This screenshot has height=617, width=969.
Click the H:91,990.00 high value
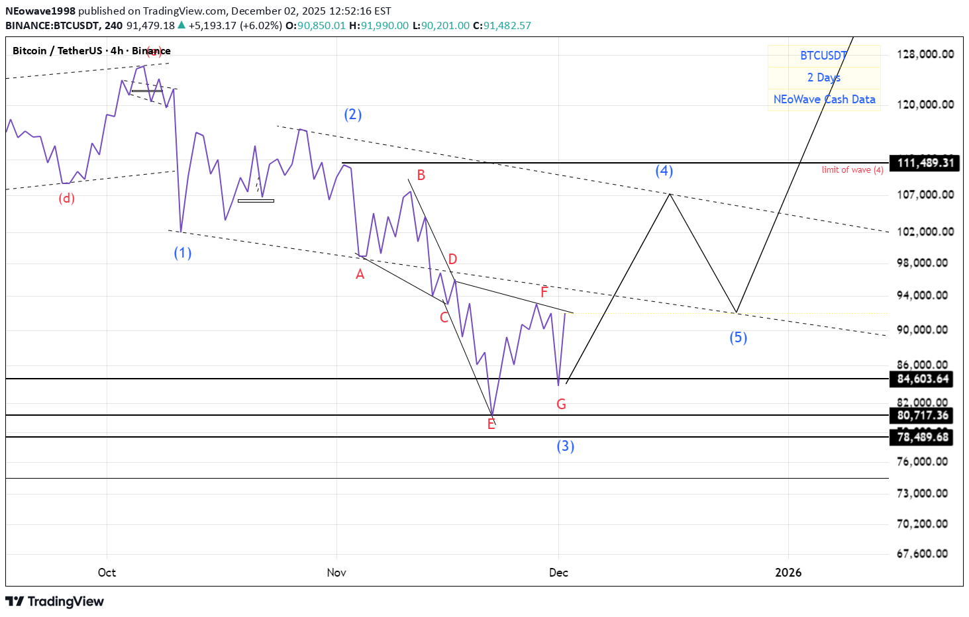point(378,26)
